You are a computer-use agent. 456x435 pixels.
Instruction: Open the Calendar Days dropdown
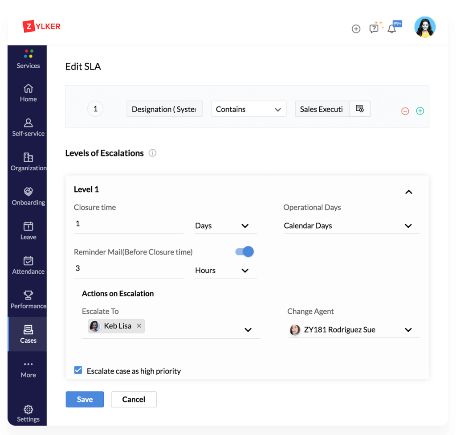click(352, 226)
